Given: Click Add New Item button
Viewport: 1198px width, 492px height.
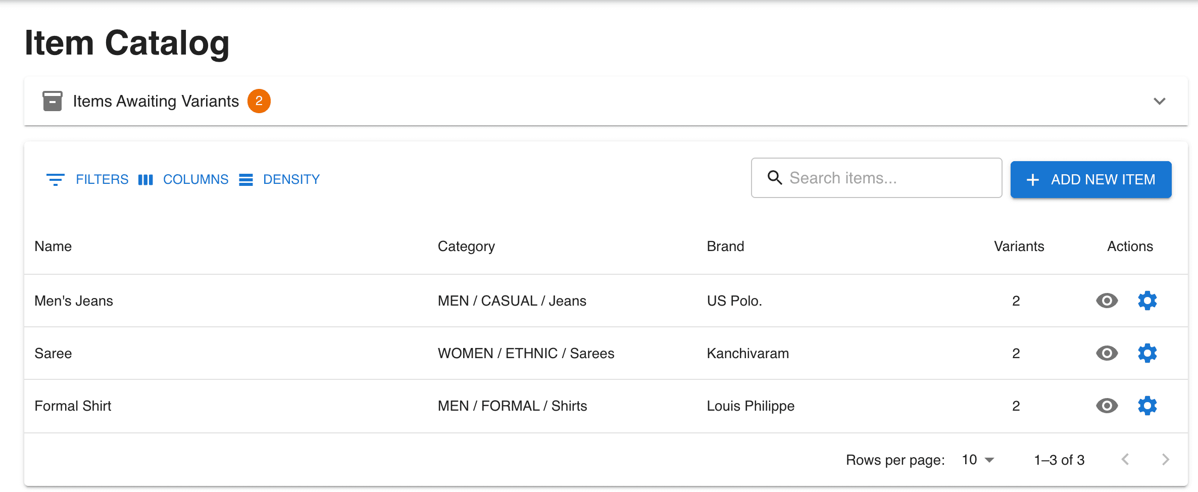Looking at the screenshot, I should (1091, 179).
